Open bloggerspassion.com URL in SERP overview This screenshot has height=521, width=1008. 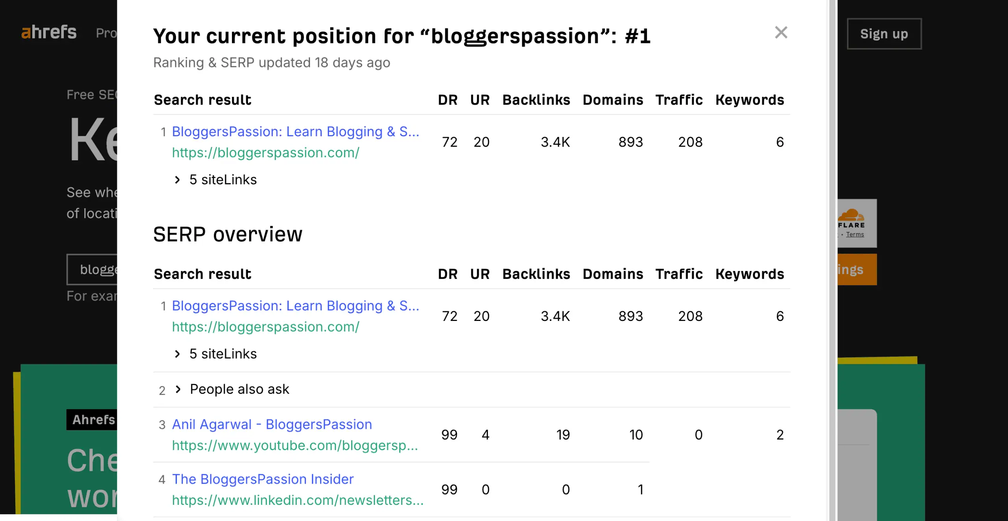click(x=265, y=327)
